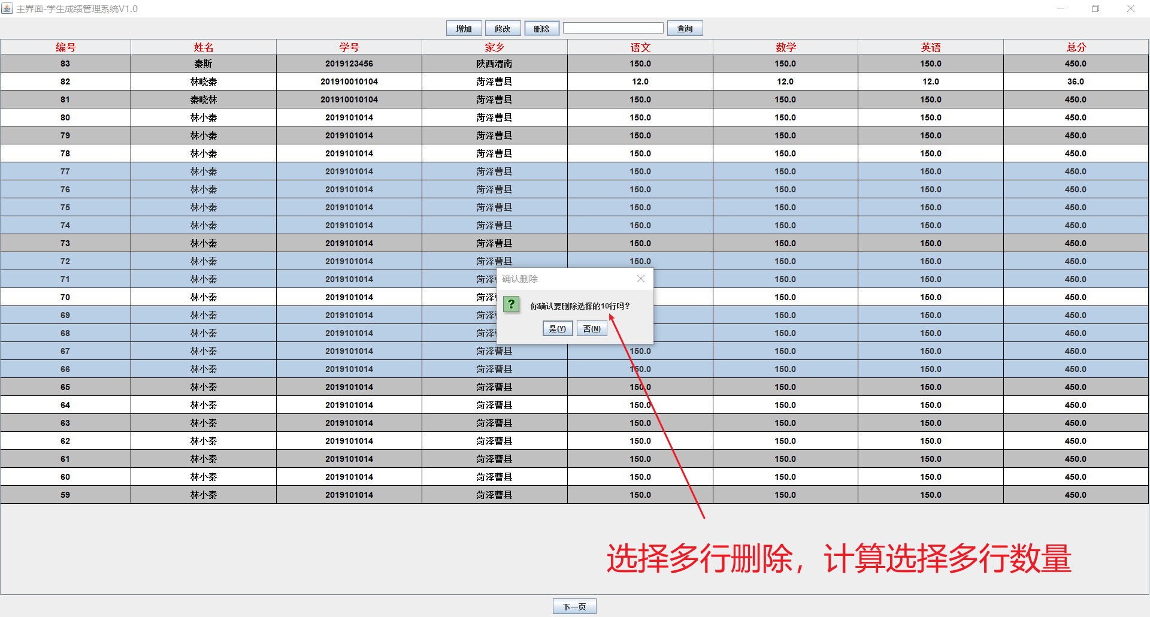Click the 学号 column header
The image size is (1150, 617).
pyautogui.click(x=349, y=47)
